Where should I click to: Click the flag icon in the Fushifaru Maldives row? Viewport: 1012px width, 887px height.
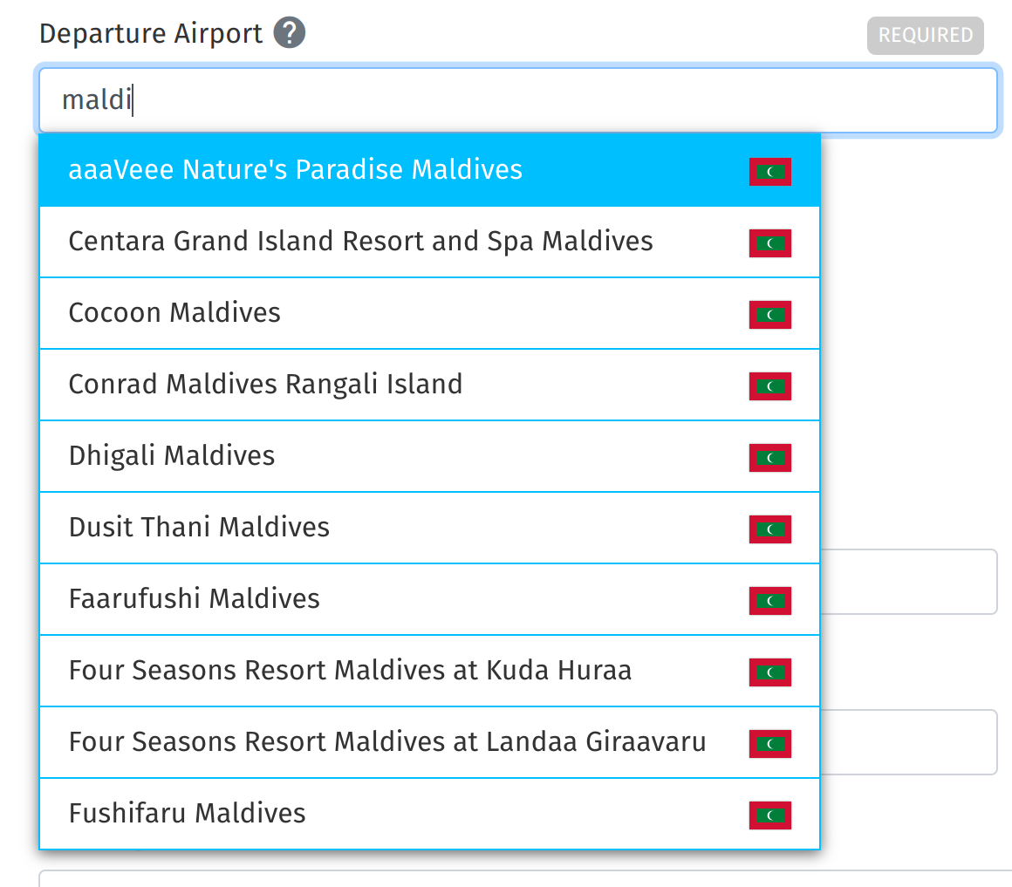[x=770, y=815]
